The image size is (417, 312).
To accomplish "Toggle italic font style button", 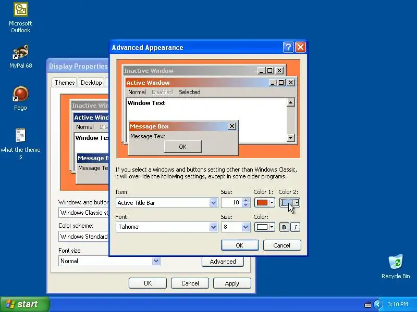I will (x=296, y=227).
